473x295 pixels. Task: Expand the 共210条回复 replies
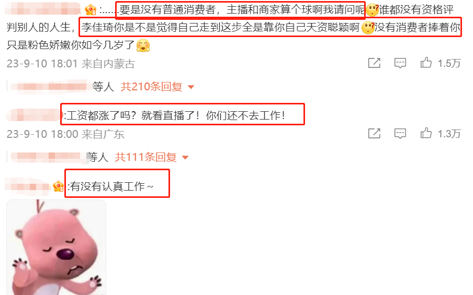coord(151,87)
